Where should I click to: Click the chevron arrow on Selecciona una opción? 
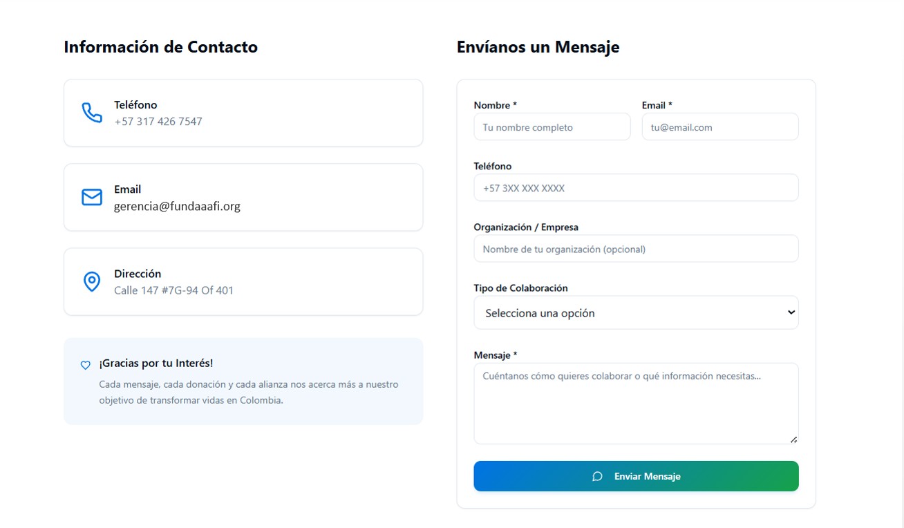[x=791, y=312]
